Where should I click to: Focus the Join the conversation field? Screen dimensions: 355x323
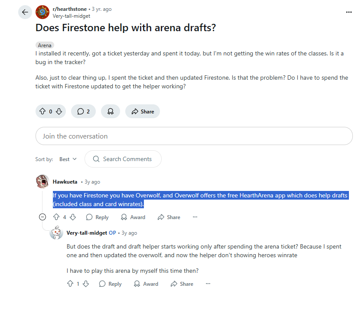pyautogui.click(x=194, y=136)
